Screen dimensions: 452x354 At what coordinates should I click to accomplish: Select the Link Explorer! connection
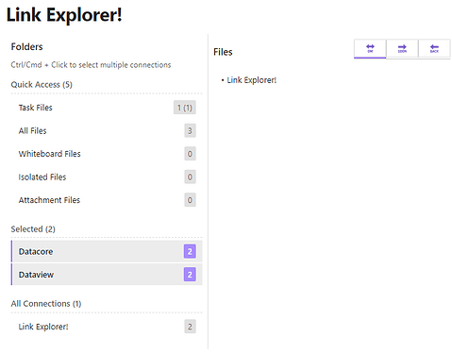coord(107,327)
